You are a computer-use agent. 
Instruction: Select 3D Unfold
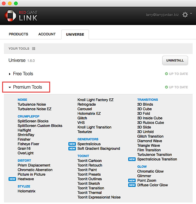click(146, 132)
